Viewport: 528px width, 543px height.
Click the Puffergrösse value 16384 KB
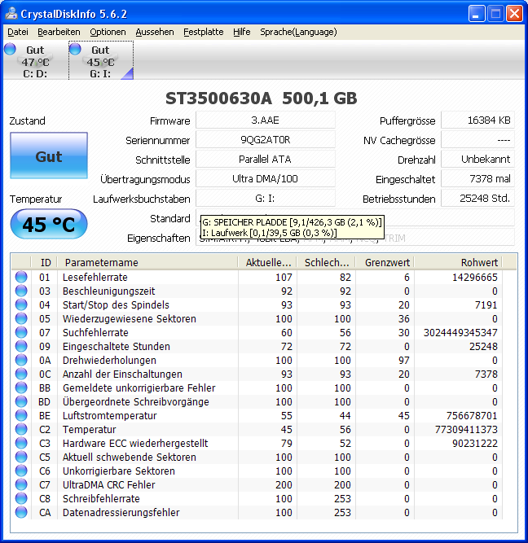point(477,120)
